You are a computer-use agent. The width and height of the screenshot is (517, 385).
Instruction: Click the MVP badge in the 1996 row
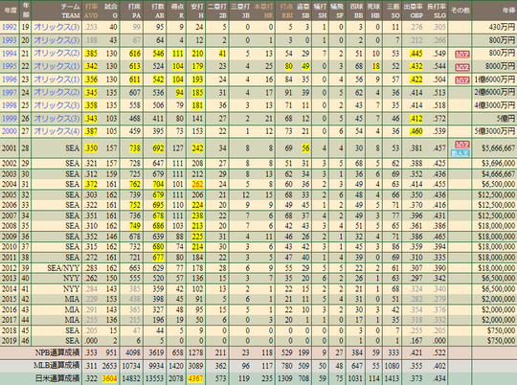click(461, 80)
